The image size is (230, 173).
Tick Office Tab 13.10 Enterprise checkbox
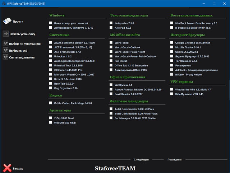111,65
